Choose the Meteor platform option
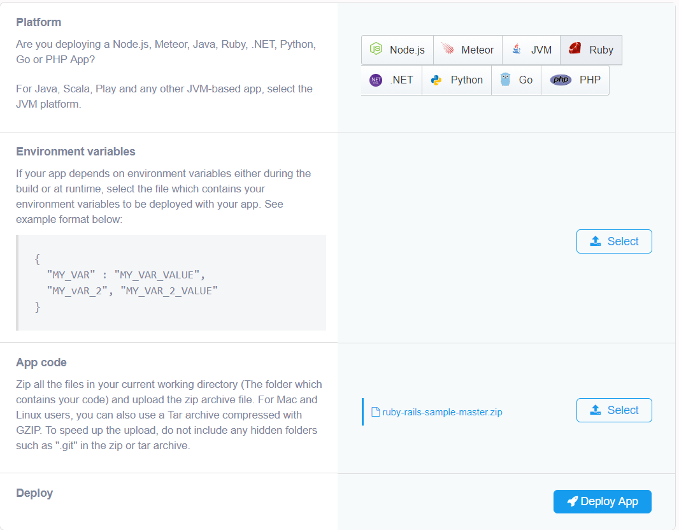The image size is (679, 530). 468,50
